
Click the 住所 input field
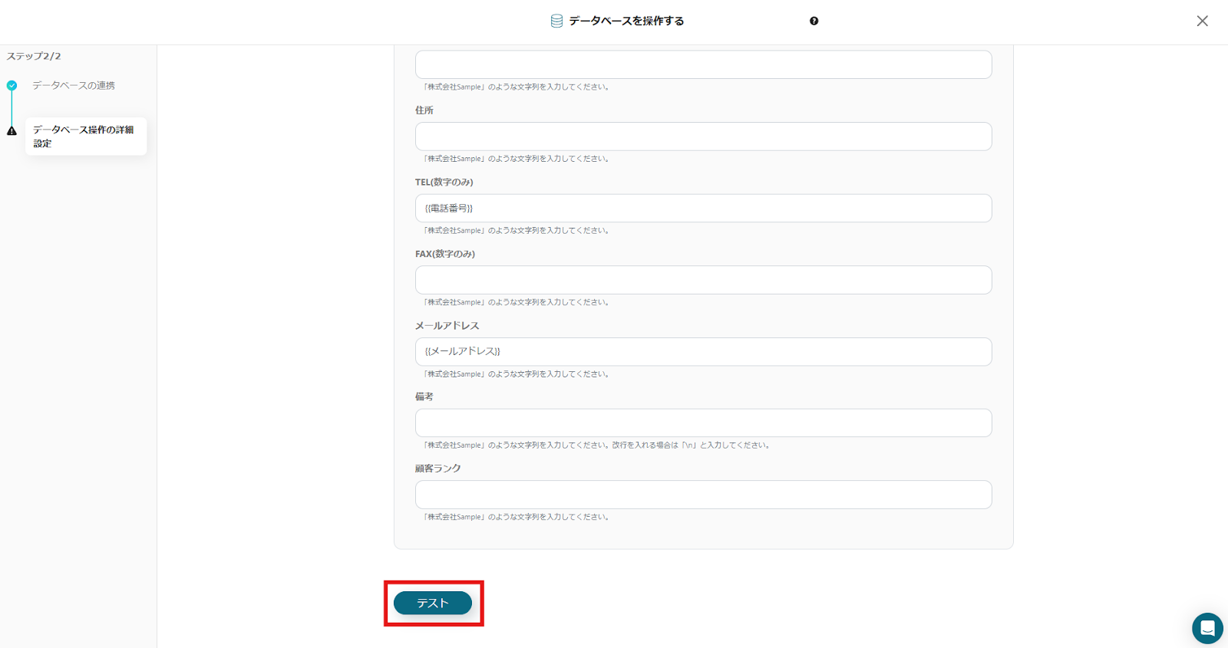[x=703, y=137]
